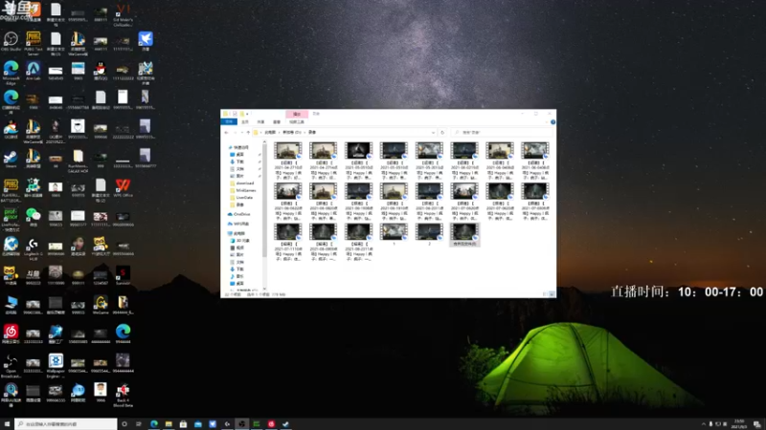Switch Explorer to details view button
The height and width of the screenshot is (430, 766).
tap(545, 294)
